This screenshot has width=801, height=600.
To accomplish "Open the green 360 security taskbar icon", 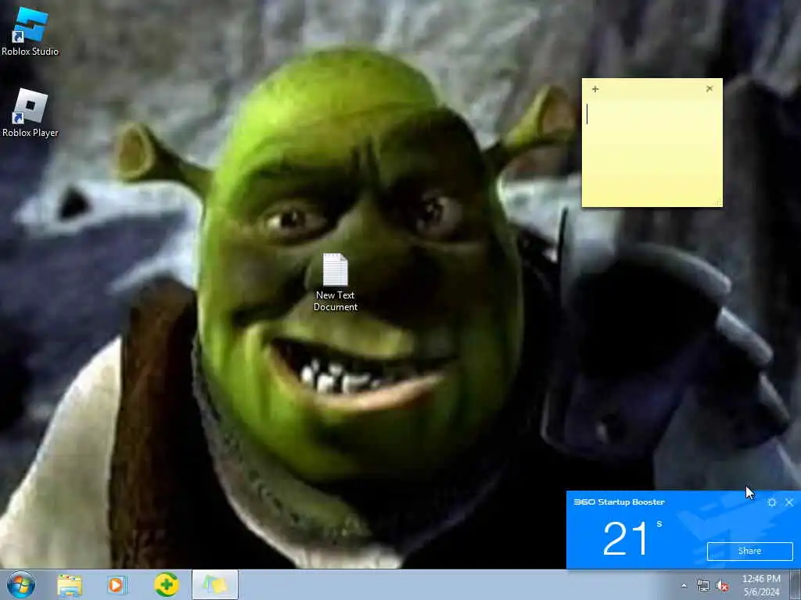I will pos(166,584).
